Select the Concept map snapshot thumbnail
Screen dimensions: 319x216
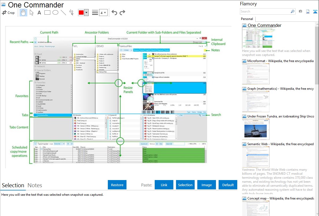(x=256, y=208)
